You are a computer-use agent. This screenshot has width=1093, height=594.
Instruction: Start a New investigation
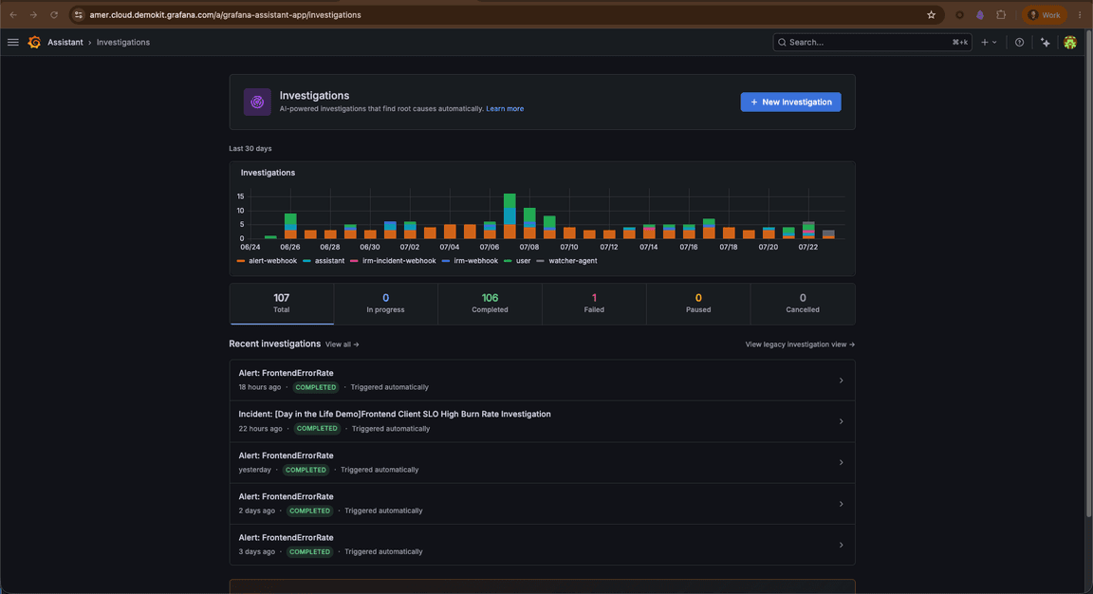(790, 102)
